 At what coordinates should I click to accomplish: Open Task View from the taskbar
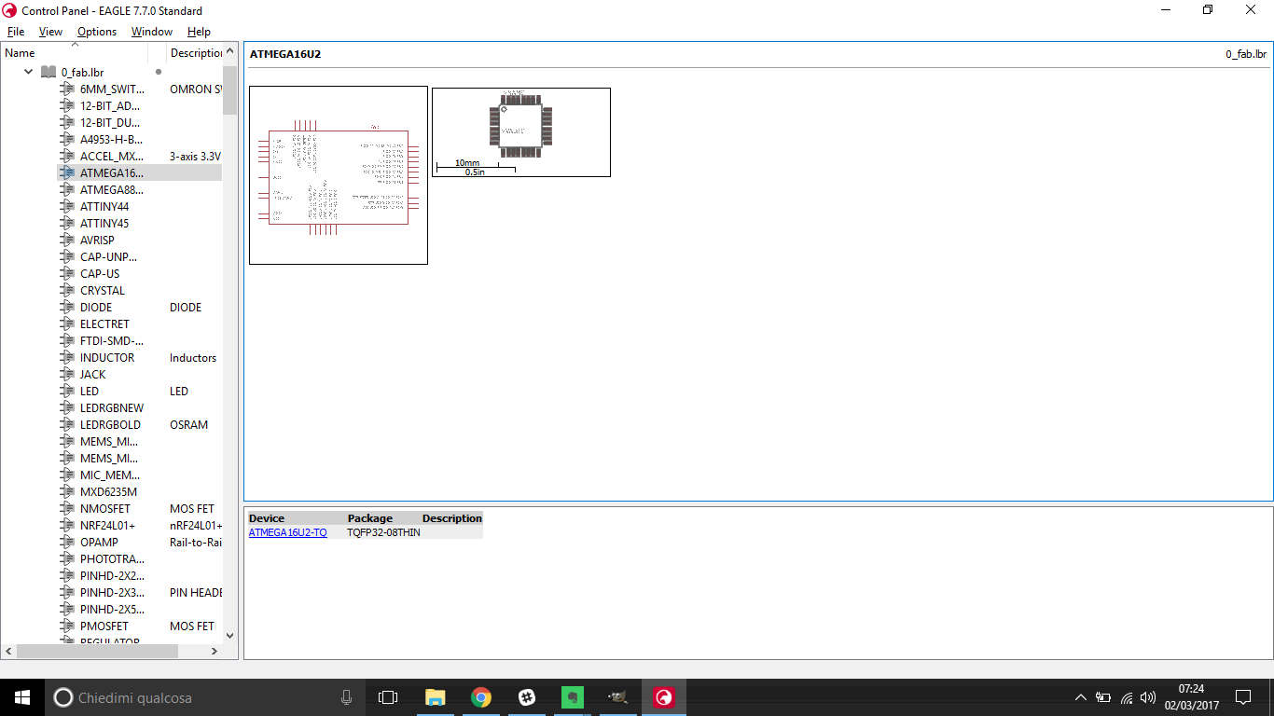click(x=388, y=697)
